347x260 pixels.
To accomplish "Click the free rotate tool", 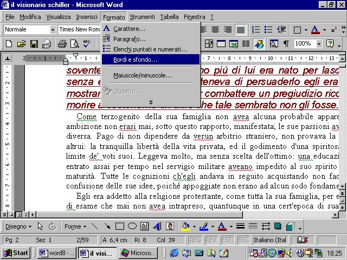I will tap(53, 226).
